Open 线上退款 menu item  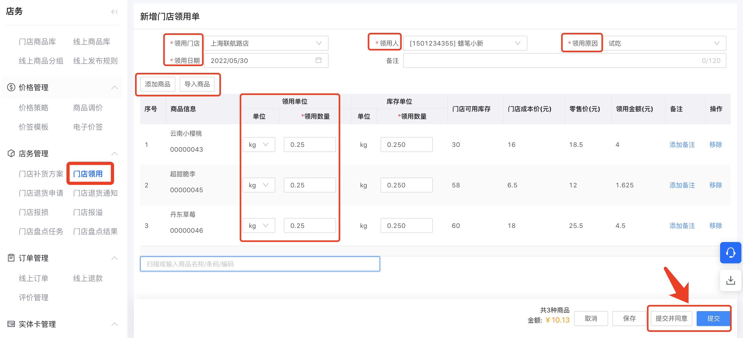pos(88,278)
